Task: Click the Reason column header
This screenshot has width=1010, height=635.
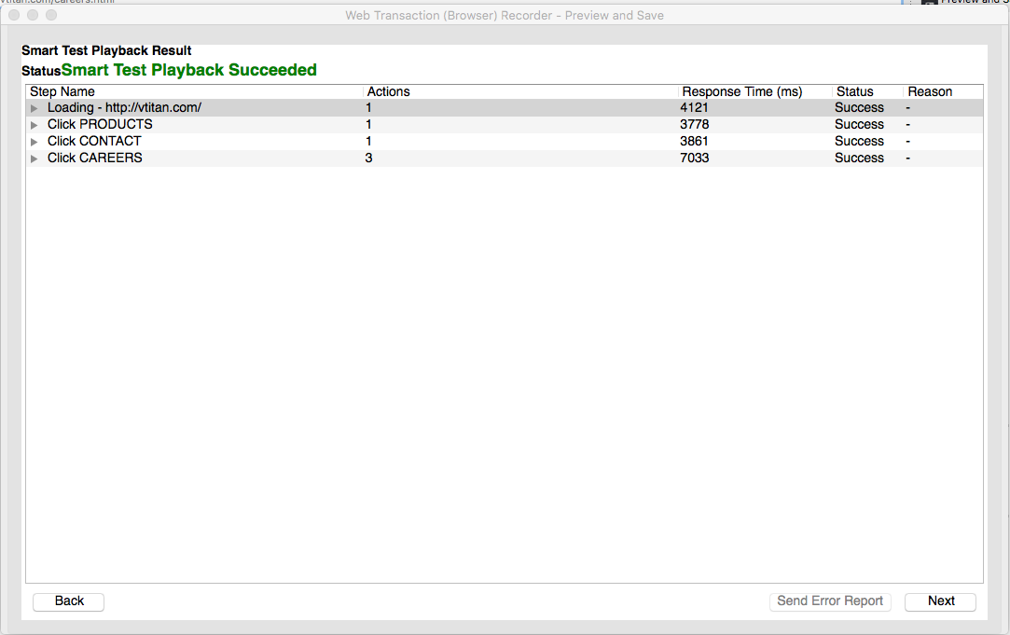Action: click(930, 91)
